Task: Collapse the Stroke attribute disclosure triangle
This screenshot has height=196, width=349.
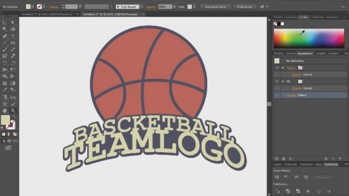Action: [x=283, y=68]
